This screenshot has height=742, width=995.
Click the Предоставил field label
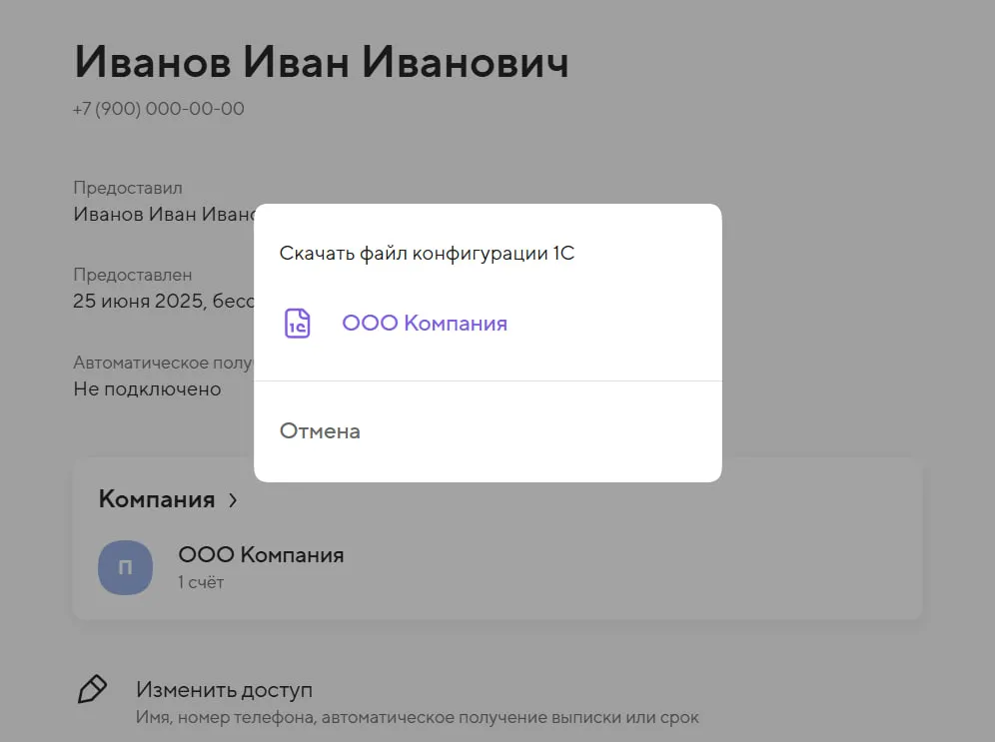coord(128,188)
